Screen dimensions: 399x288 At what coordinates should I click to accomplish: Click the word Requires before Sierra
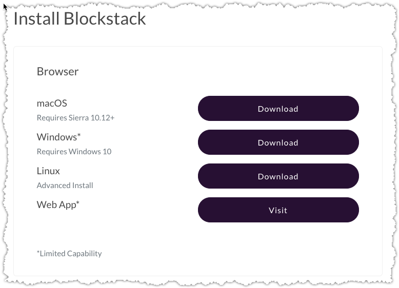[x=51, y=118]
